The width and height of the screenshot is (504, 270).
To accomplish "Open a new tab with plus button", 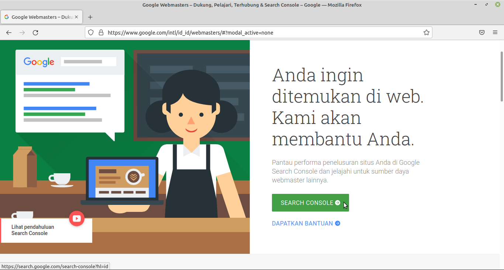I will [x=90, y=17].
